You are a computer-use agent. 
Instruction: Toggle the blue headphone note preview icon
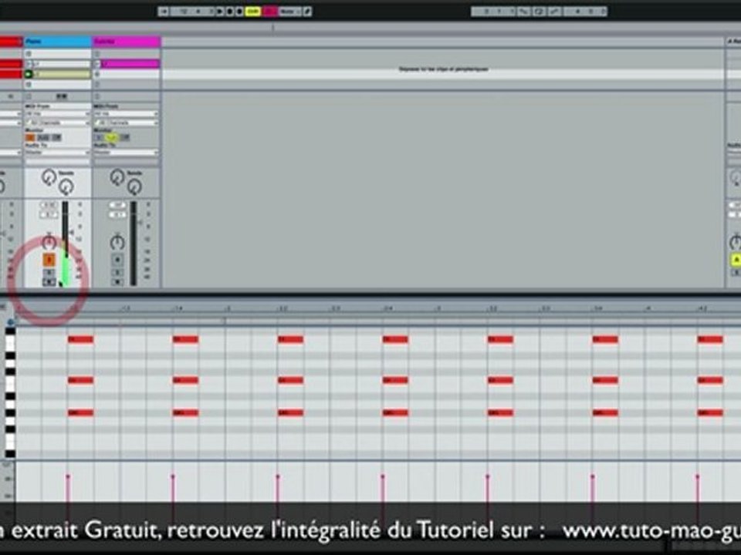point(10,322)
